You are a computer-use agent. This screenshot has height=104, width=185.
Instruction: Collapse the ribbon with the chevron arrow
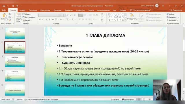click(183, 24)
